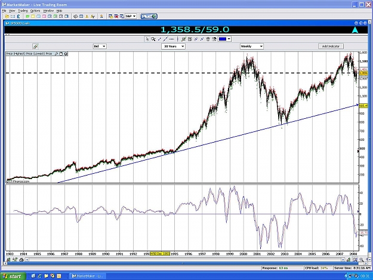Open the File menu
Image resolution: width=373 pixels, height=280 pixels.
tap(4, 11)
